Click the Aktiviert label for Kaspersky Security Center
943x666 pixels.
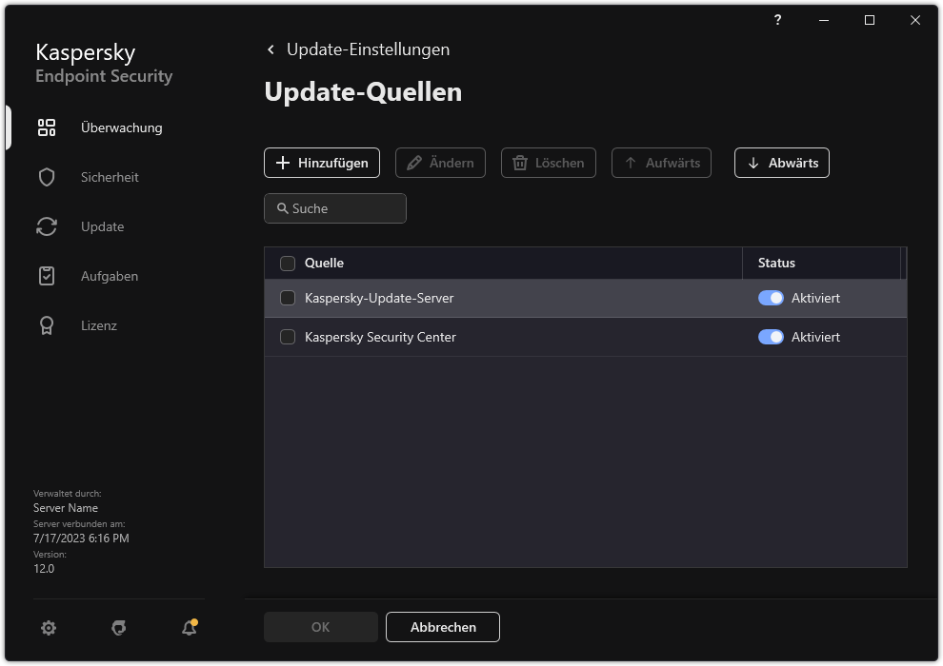(815, 337)
